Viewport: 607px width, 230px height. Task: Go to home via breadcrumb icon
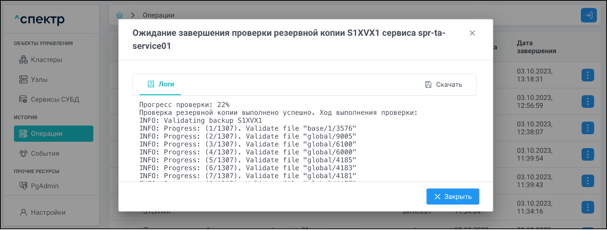[x=120, y=15]
